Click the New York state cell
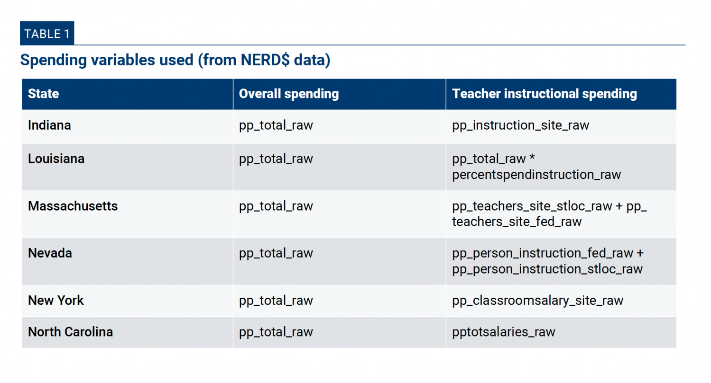The width and height of the screenshot is (711, 383). pyautogui.click(x=55, y=301)
